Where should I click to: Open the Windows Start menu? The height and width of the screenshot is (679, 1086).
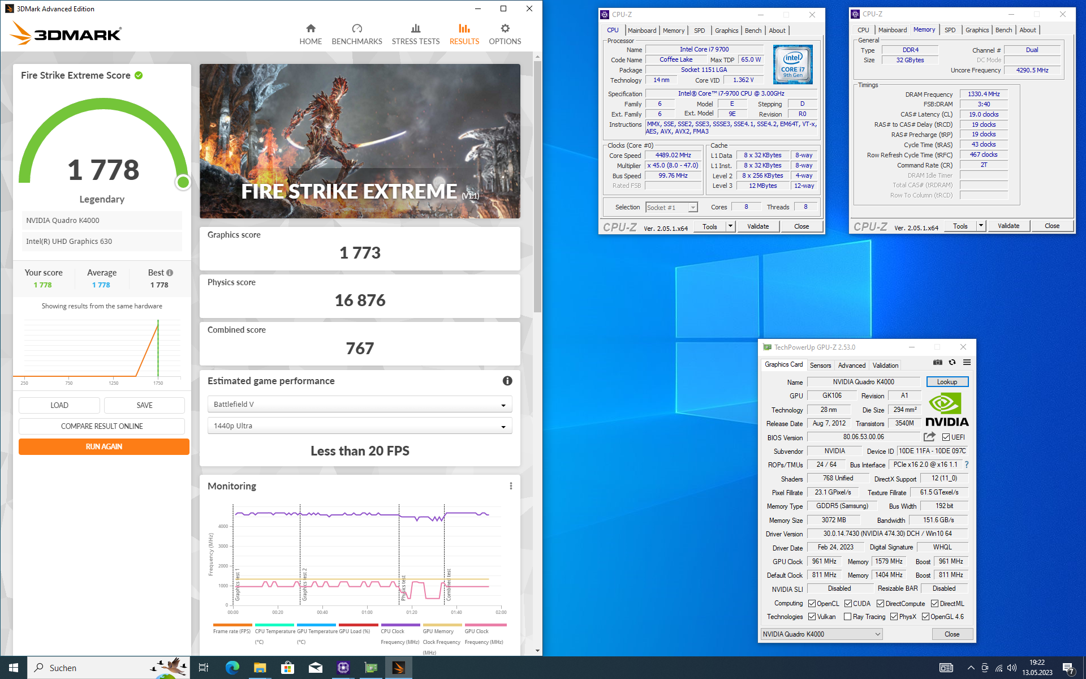tap(14, 668)
